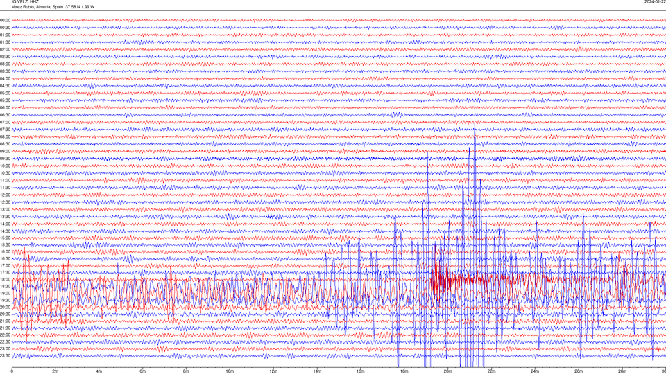The height and width of the screenshot is (374, 666).
Task: Select the 15:00 trace time label
Action: coord(5,238)
